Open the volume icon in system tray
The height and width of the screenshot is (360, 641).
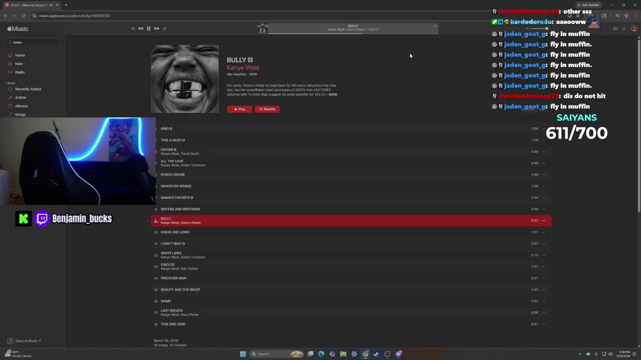[x=610, y=354]
